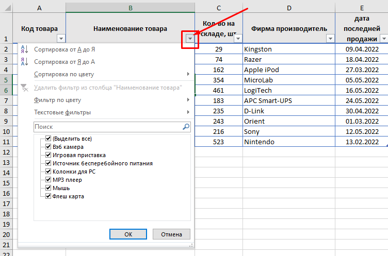Select column B header
The image size is (388, 256).
130,8
